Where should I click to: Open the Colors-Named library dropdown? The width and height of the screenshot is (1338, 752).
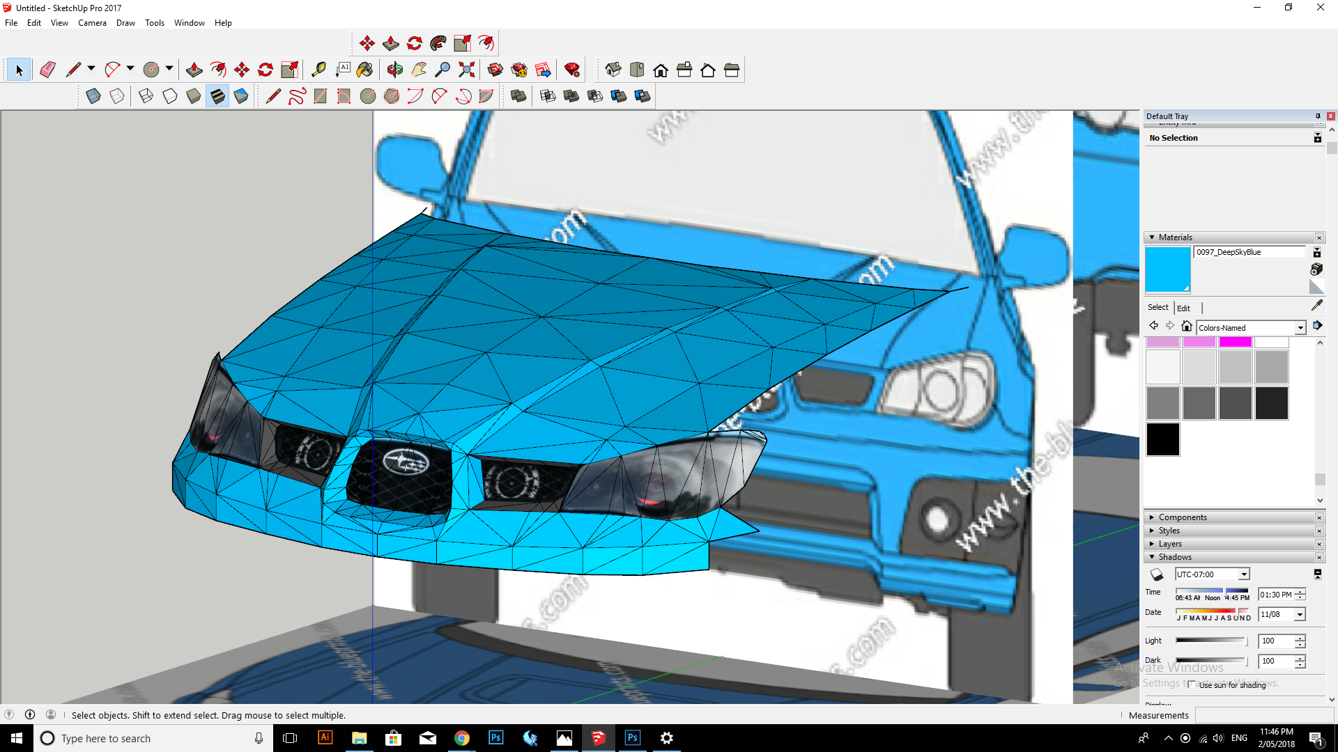click(1300, 328)
